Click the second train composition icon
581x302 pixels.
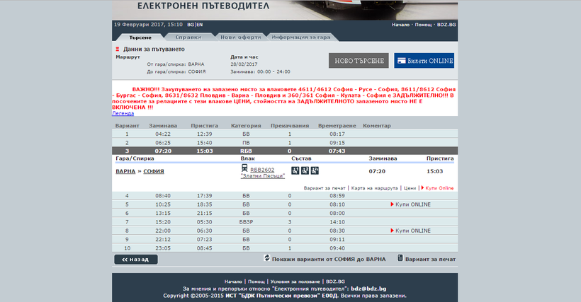coord(305,170)
